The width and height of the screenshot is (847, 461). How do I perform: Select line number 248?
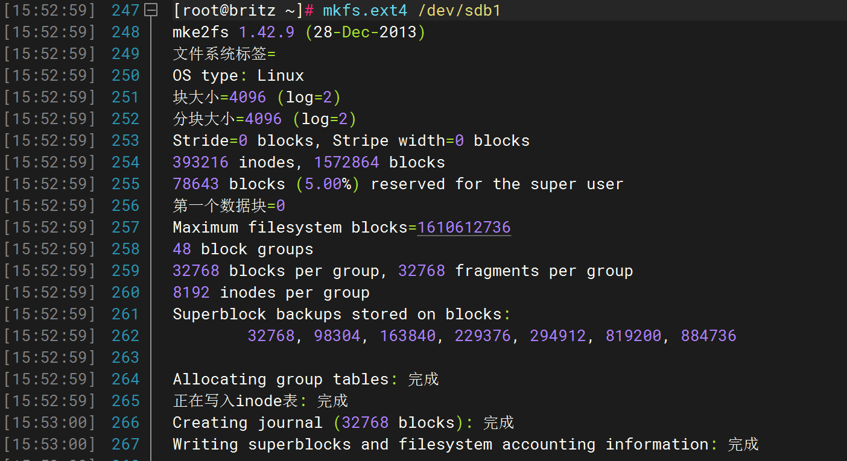click(125, 32)
